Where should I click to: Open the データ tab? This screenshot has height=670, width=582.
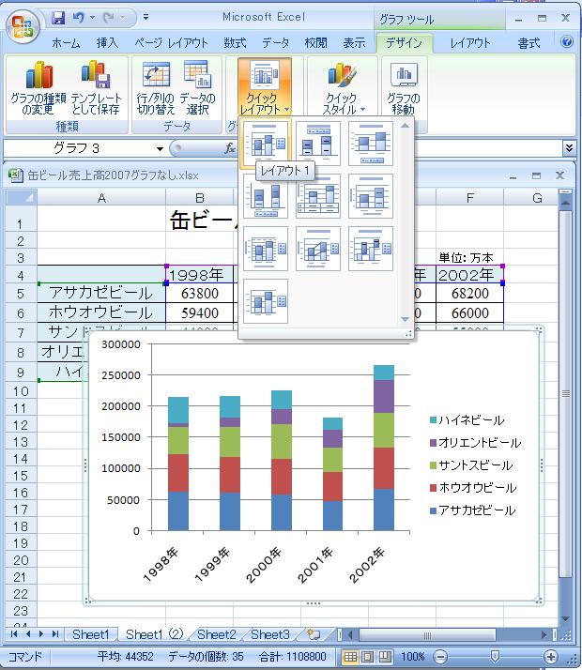(276, 43)
